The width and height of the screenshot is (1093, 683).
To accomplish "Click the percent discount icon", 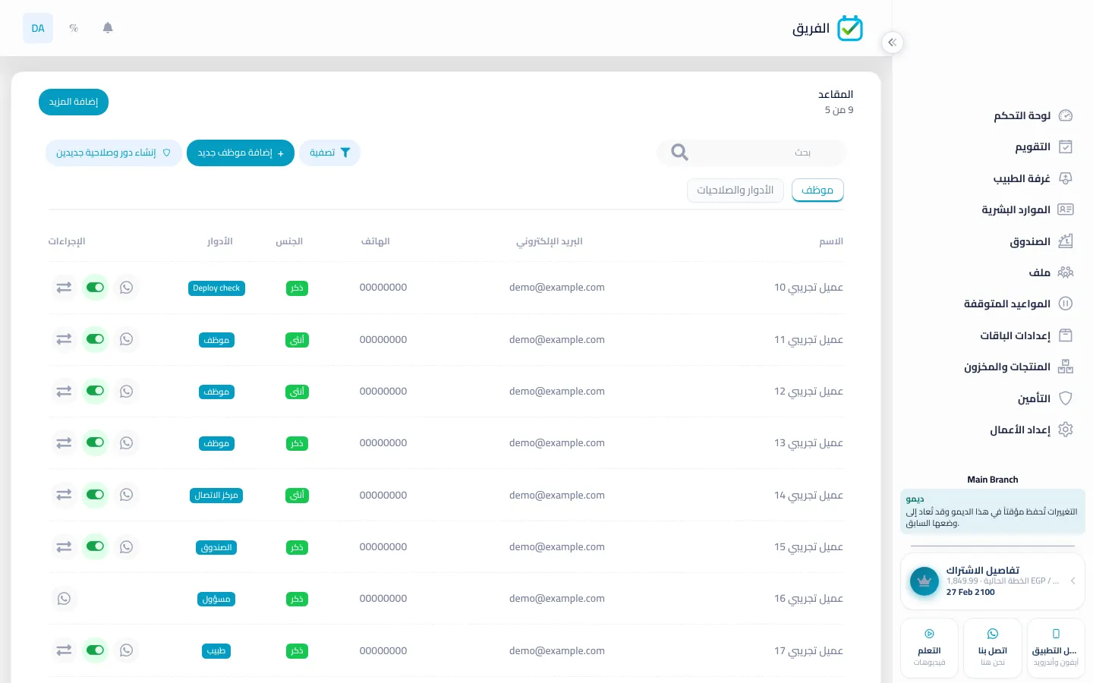I will 74,28.
